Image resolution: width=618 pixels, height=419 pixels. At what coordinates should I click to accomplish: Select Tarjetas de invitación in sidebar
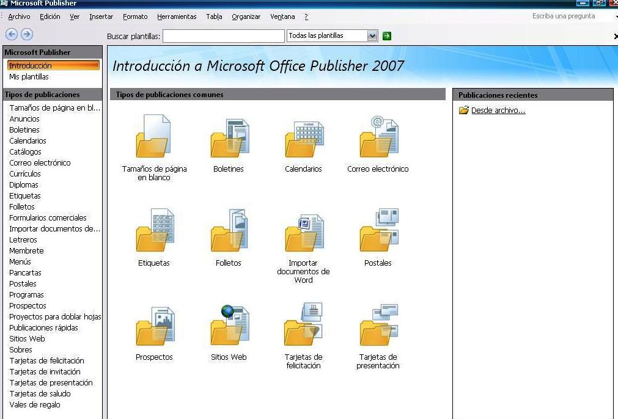45,372
